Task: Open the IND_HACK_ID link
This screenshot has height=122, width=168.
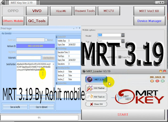Action: point(157,77)
